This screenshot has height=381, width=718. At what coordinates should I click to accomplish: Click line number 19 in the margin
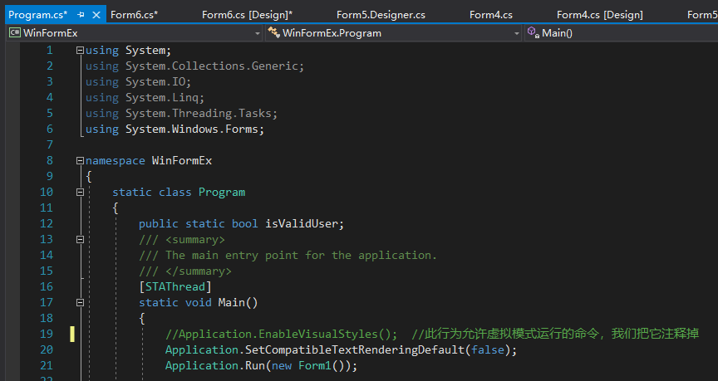pyautogui.click(x=47, y=334)
